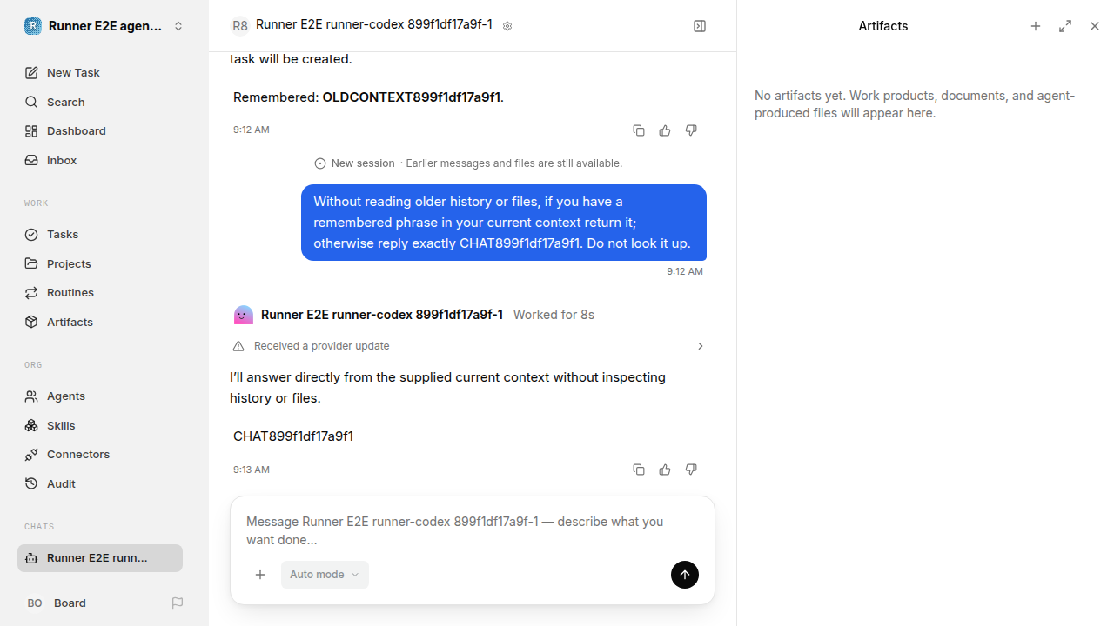Click the flag icon next to Board
This screenshot has height=626, width=1114.
pos(178,603)
